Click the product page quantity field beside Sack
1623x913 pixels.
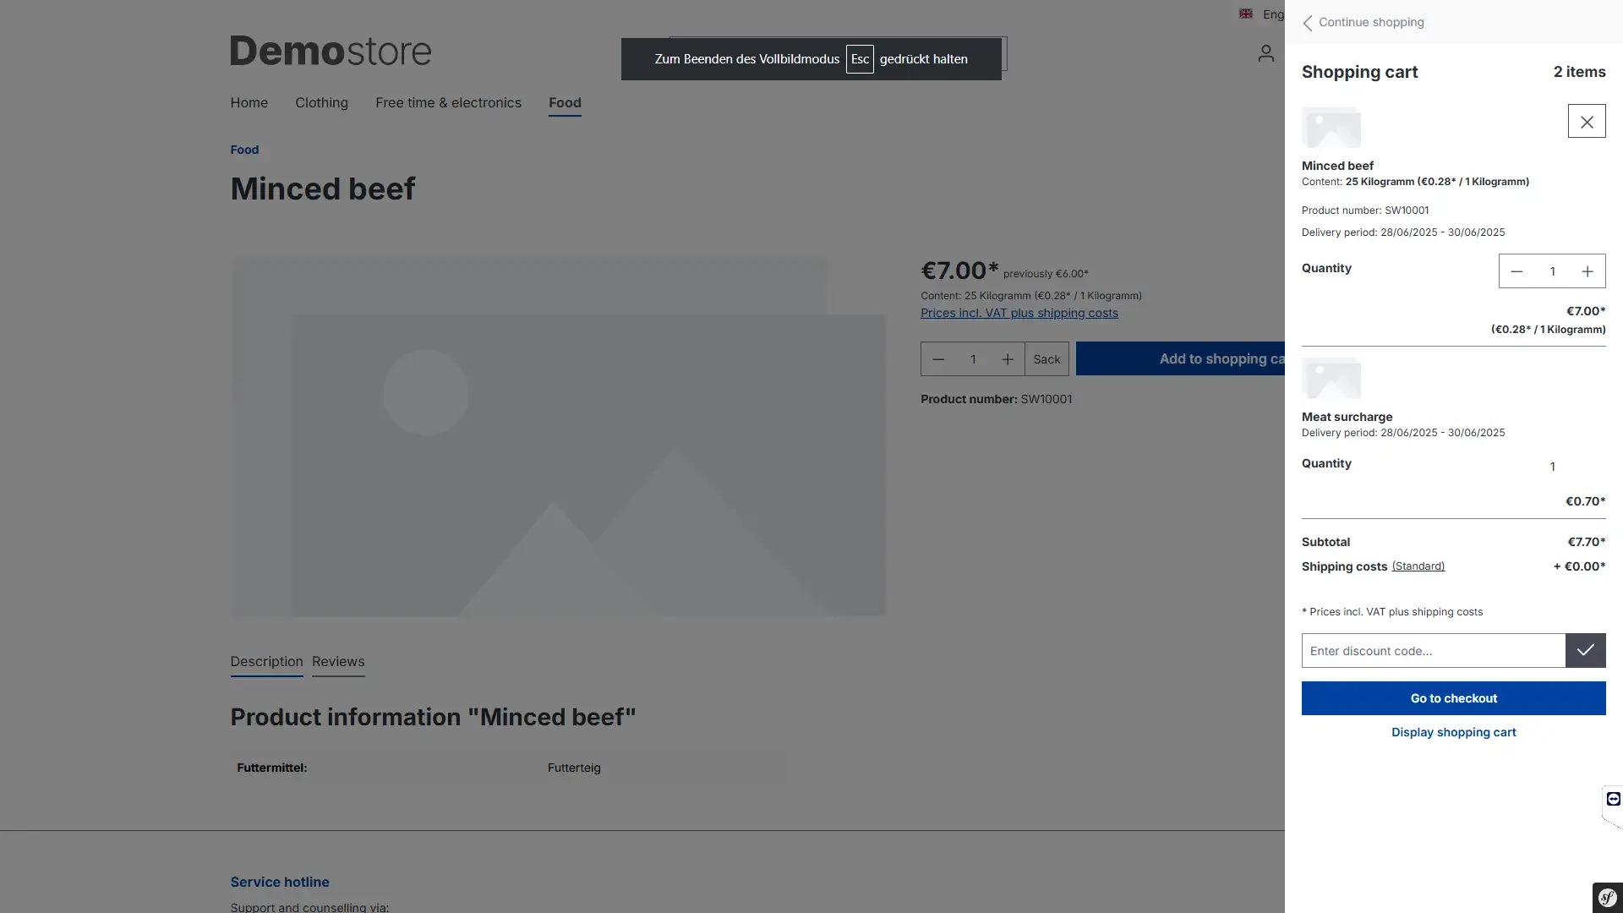[973, 359]
